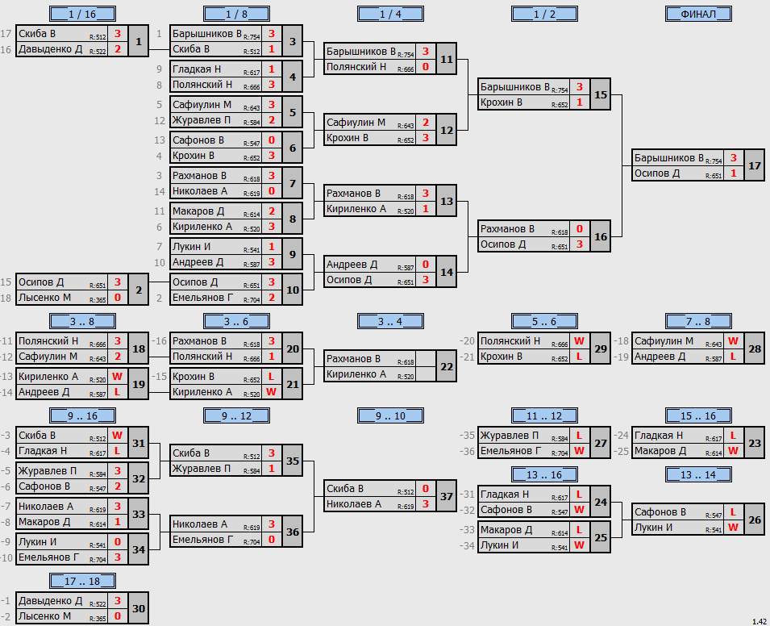Select match number 26 box
Viewport: 770px width, 626px height.
[x=755, y=520]
